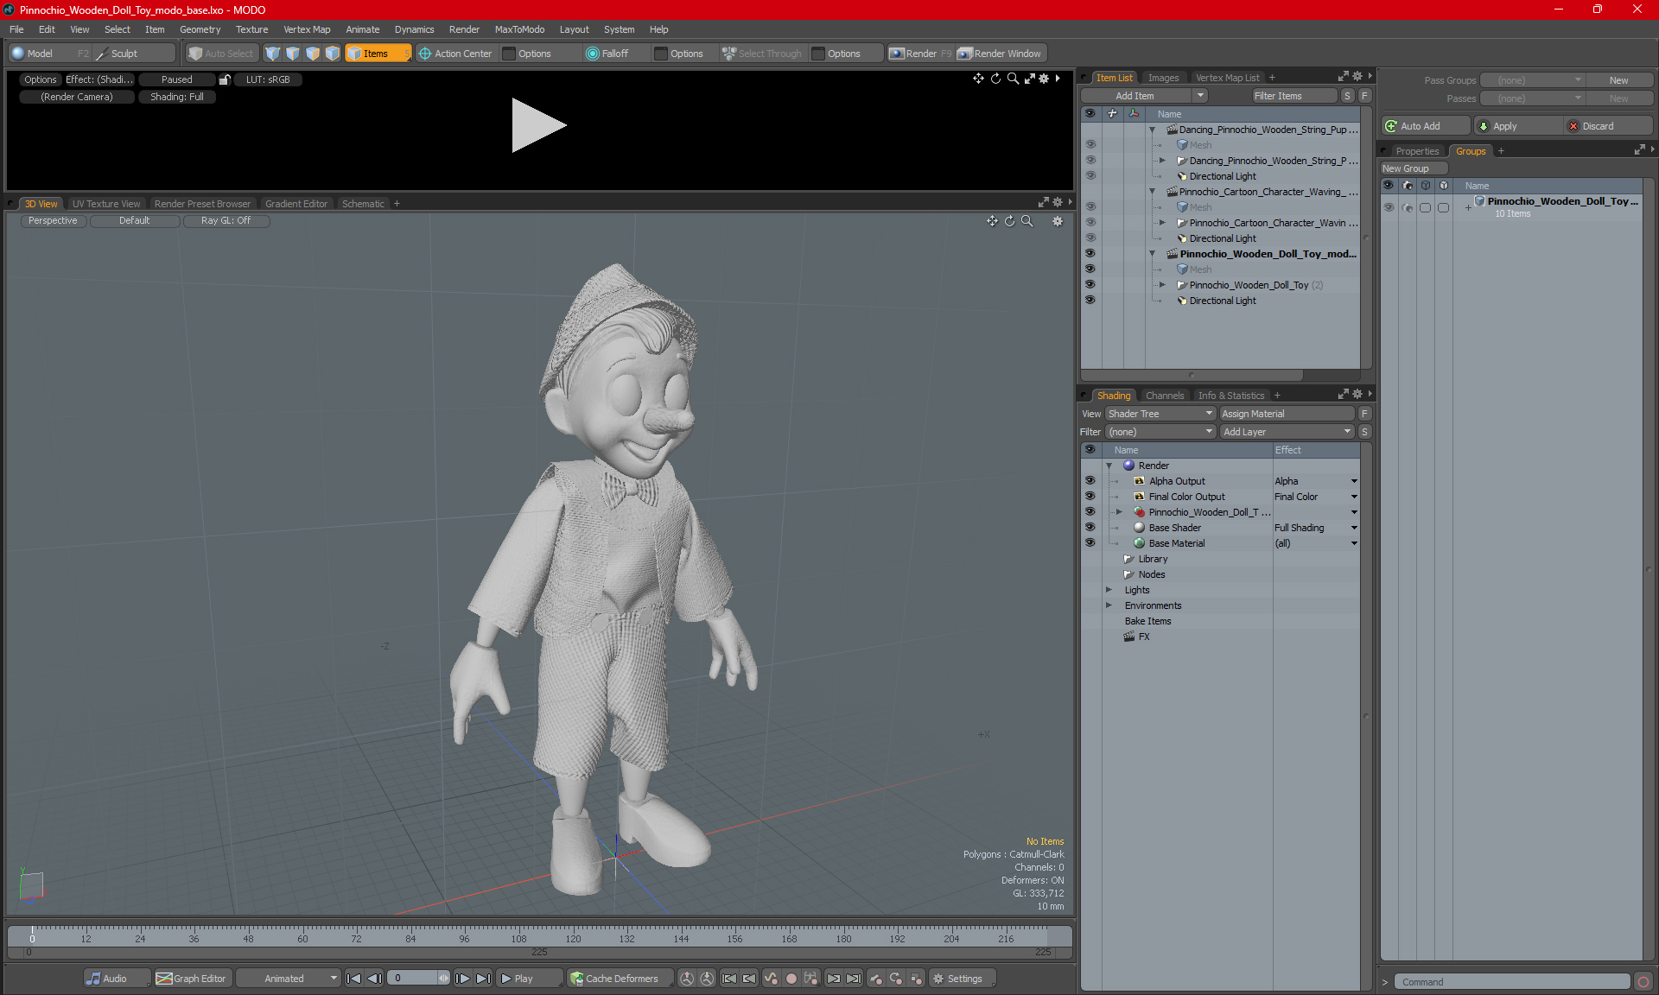
Task: Start preview render playback
Action: [537, 125]
